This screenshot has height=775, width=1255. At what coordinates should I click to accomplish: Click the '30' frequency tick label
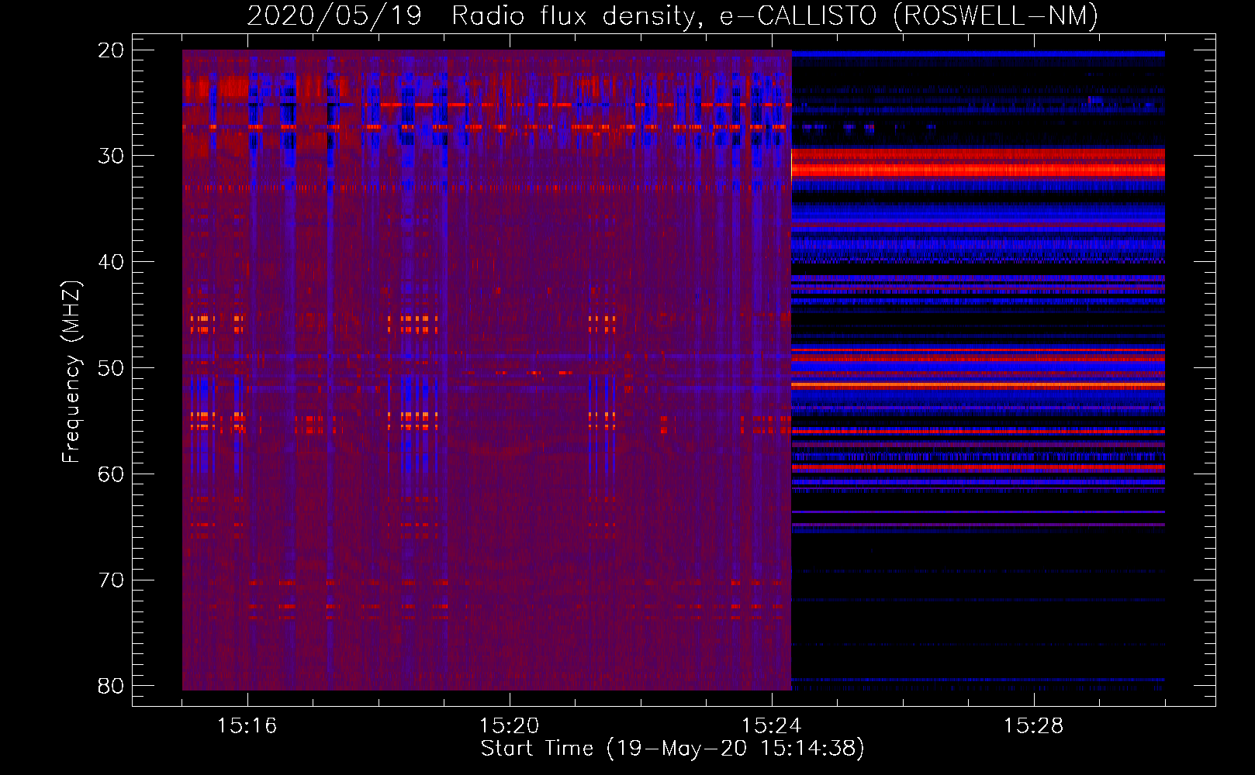click(x=111, y=156)
